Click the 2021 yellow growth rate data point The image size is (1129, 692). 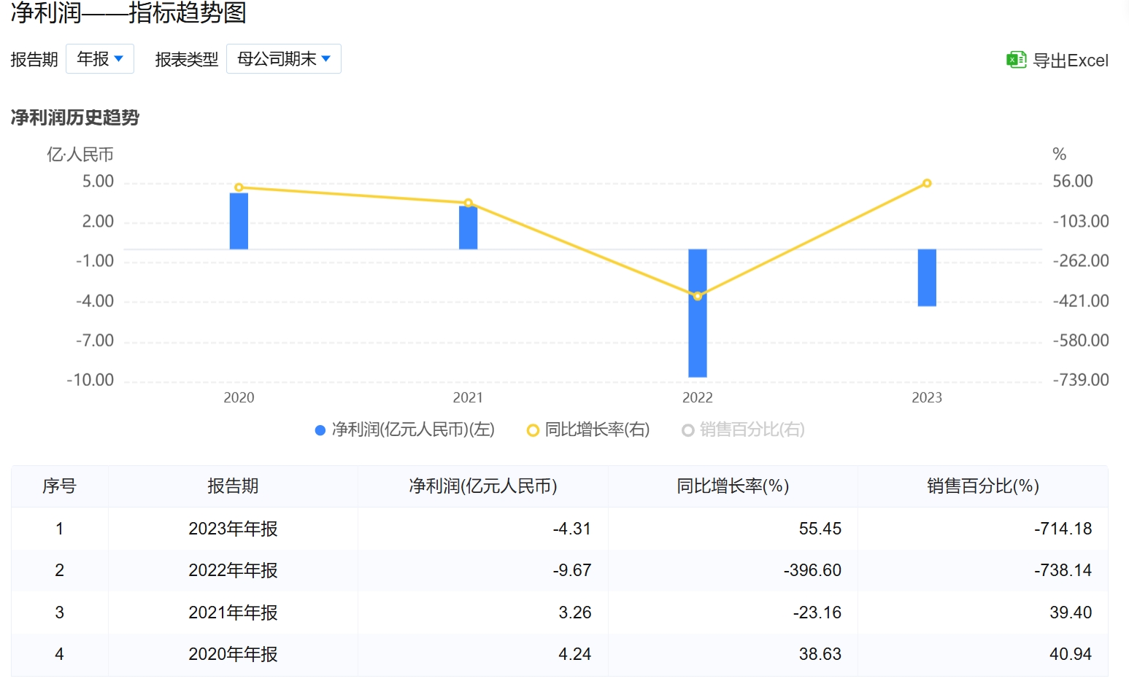coord(469,203)
